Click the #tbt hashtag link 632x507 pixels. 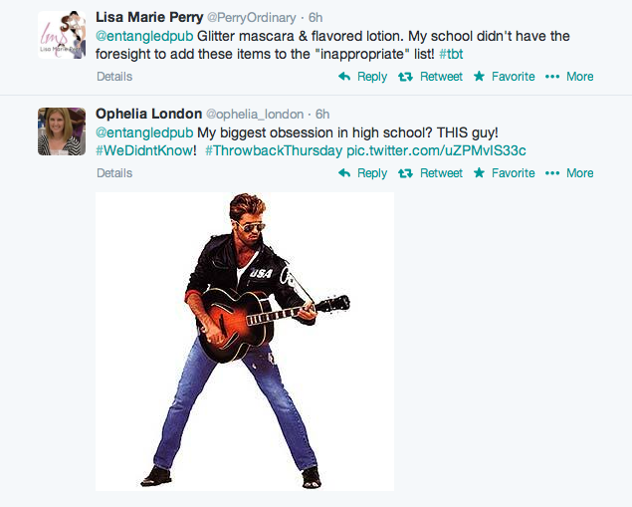pyautogui.click(x=452, y=53)
